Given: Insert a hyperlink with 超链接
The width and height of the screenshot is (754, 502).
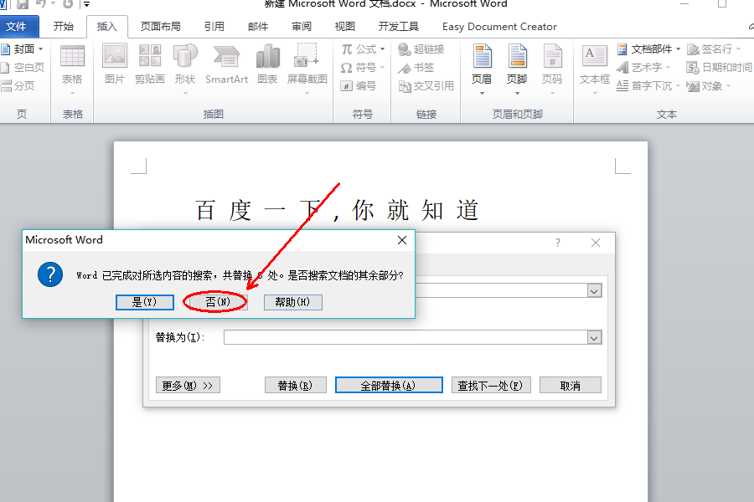Looking at the screenshot, I should [x=421, y=49].
